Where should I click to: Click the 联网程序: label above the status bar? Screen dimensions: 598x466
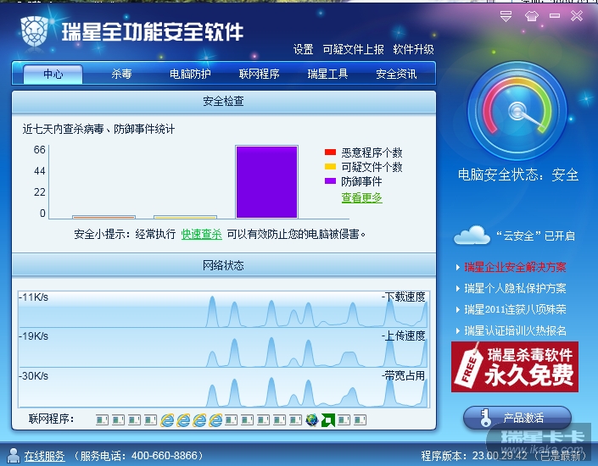tap(51, 419)
